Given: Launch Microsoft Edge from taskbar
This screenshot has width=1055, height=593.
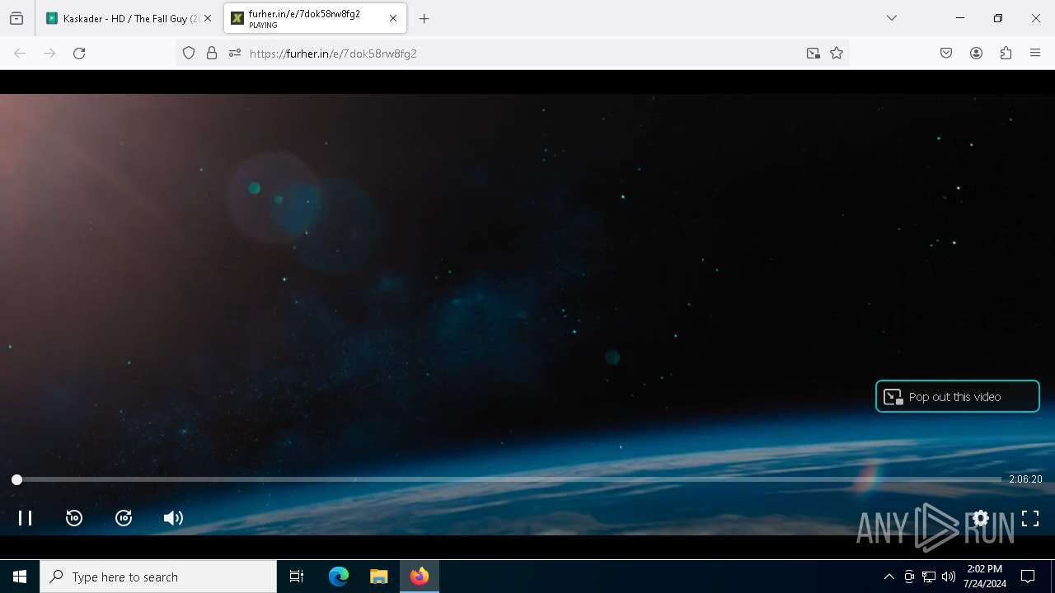Looking at the screenshot, I should tap(339, 577).
